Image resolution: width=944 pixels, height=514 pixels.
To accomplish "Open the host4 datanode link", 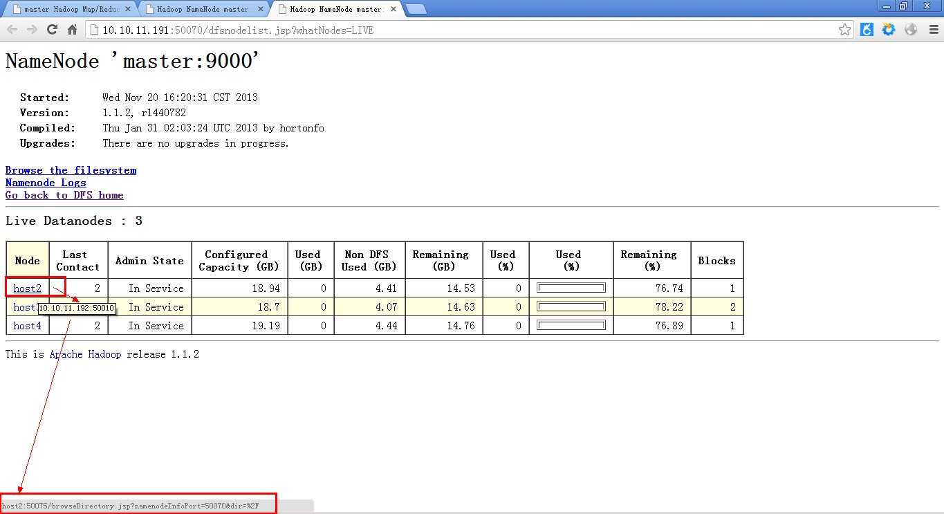I will [x=28, y=325].
